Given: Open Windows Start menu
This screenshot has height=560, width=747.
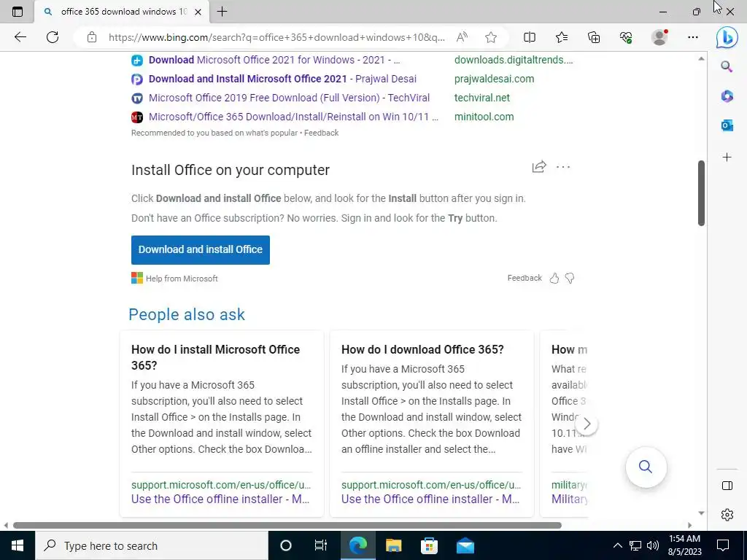Looking at the screenshot, I should click(18, 545).
